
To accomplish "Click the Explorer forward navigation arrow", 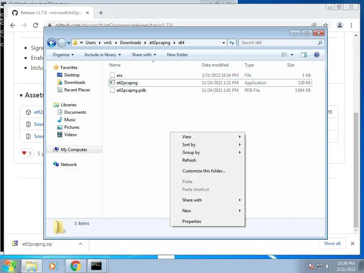I will click(61, 43).
